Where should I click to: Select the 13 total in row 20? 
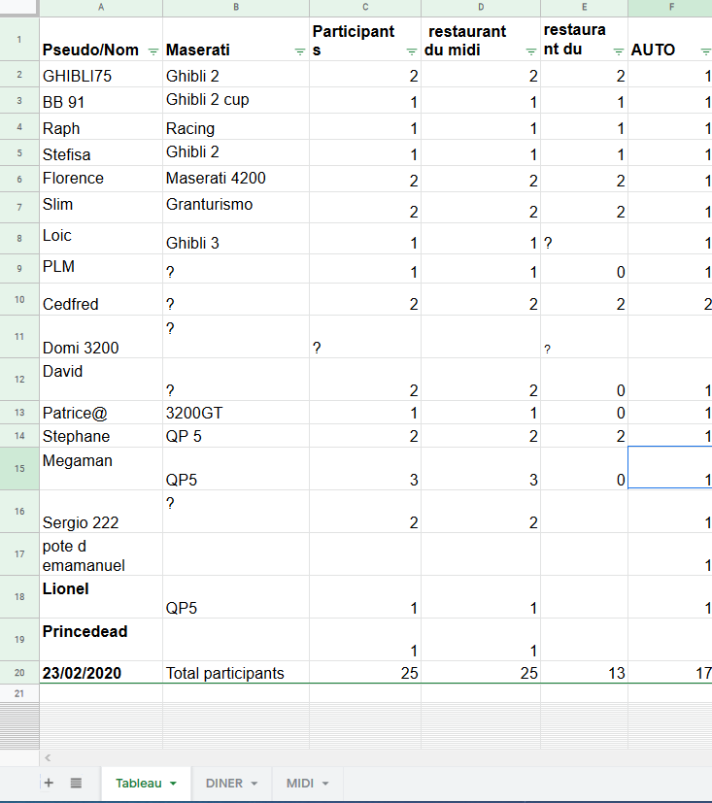(584, 673)
